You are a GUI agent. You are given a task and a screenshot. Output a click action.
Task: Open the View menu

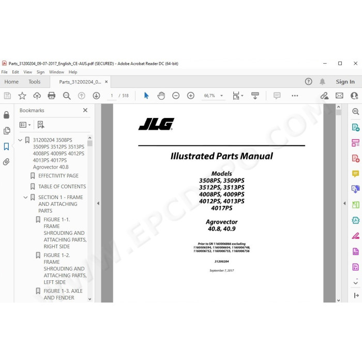click(x=28, y=72)
